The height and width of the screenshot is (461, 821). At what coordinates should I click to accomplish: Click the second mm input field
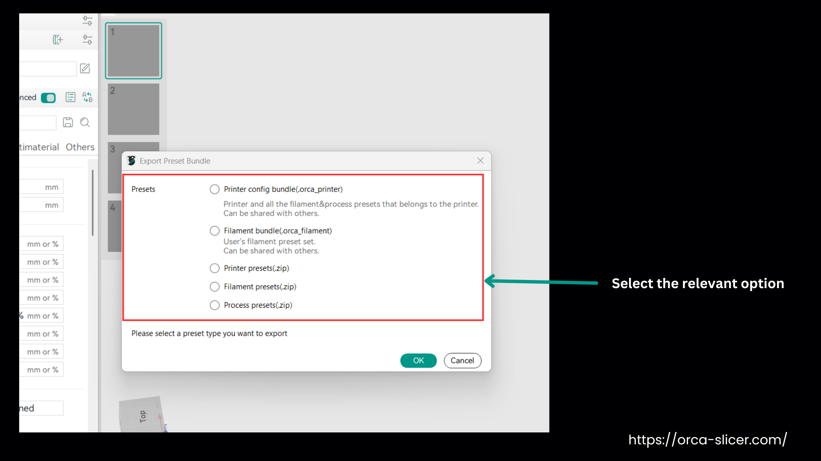click(x=41, y=205)
